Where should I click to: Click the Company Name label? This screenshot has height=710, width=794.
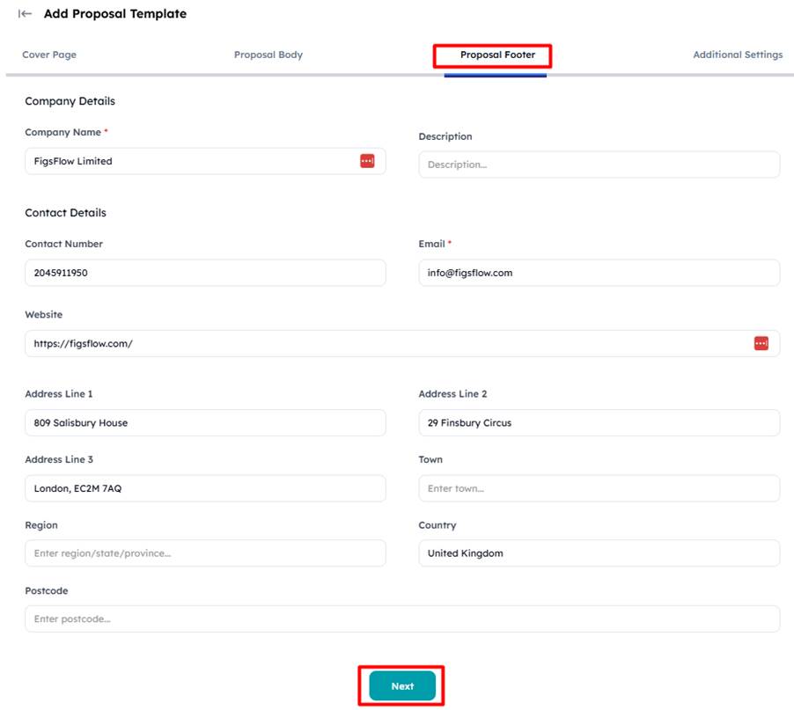pos(62,132)
